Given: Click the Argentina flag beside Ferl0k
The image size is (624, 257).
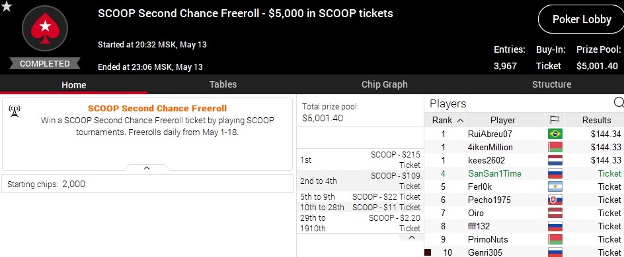Looking at the screenshot, I should click(555, 186).
